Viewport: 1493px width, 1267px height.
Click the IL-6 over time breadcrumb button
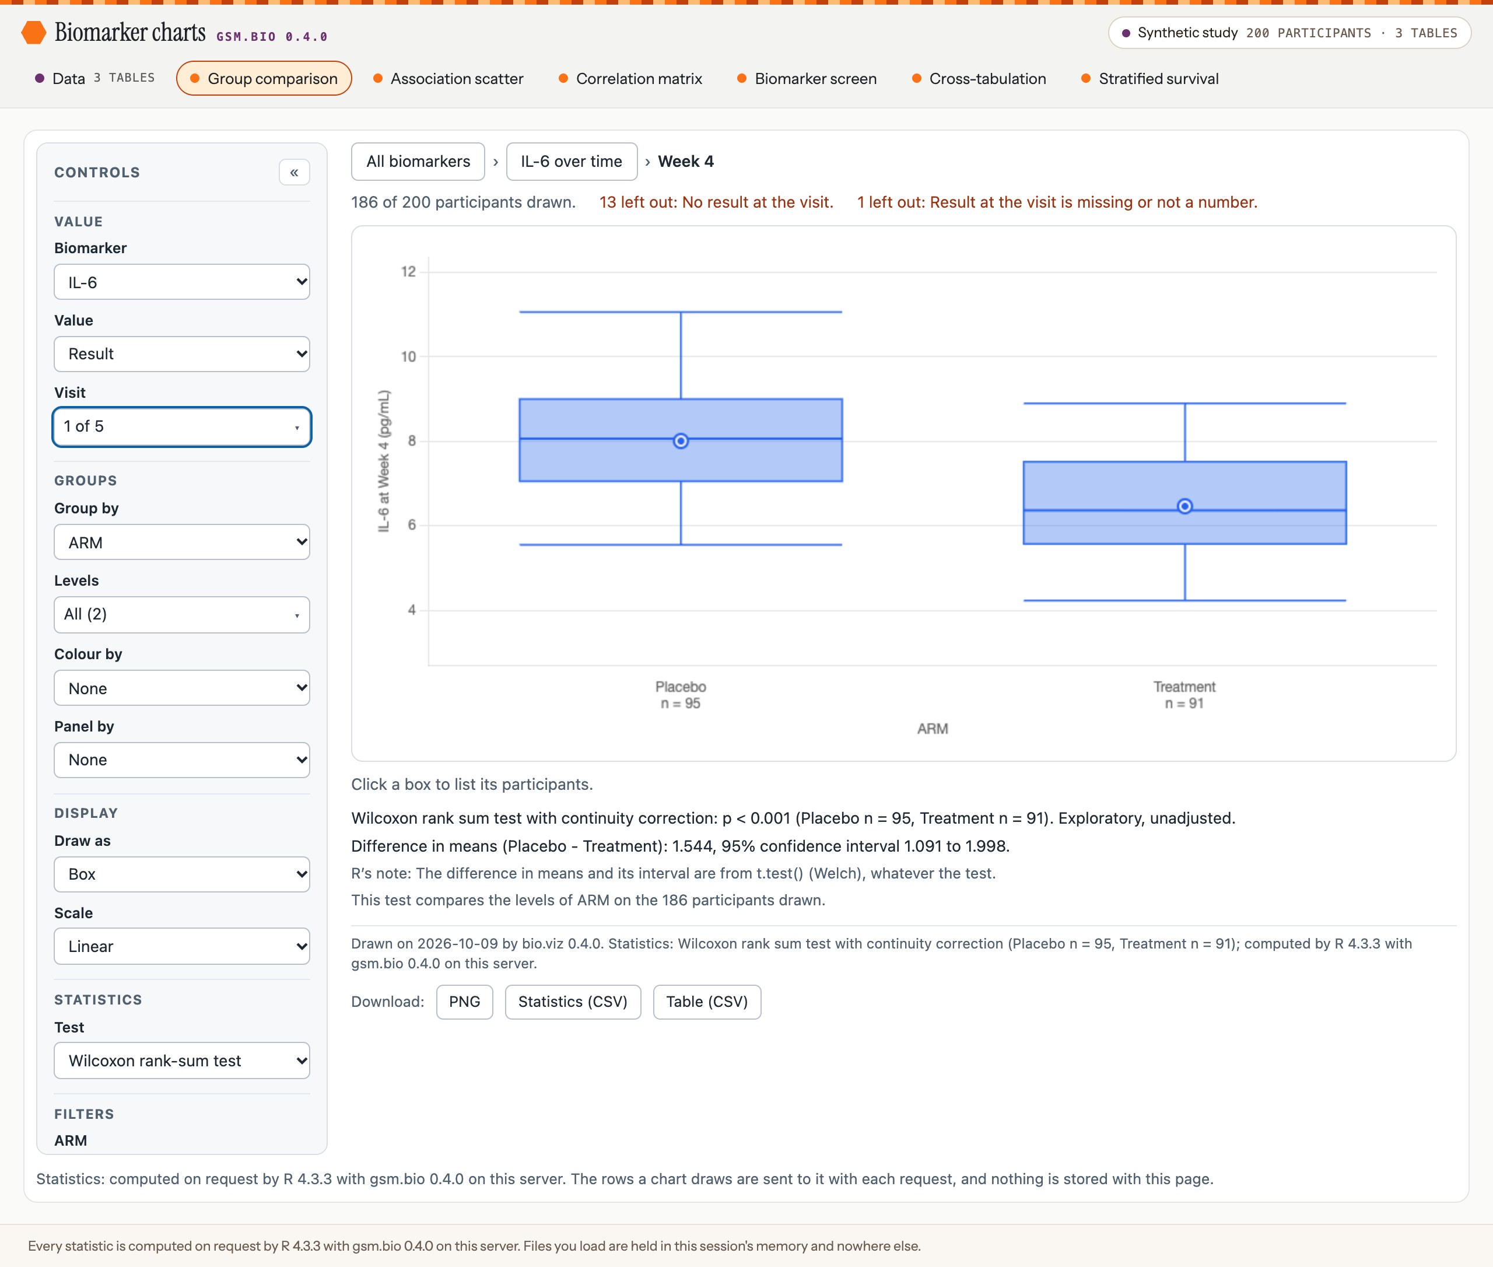pos(572,162)
